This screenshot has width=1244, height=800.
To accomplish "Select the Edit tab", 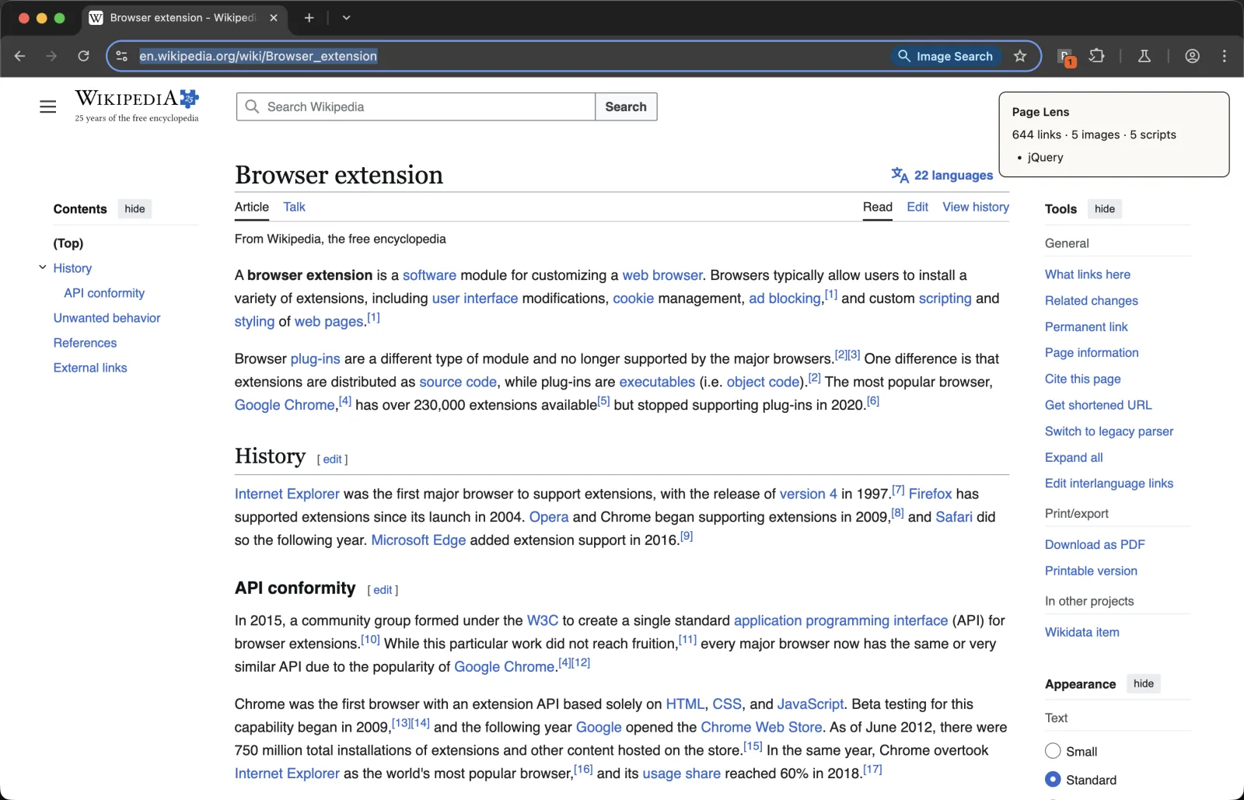I will [917, 207].
